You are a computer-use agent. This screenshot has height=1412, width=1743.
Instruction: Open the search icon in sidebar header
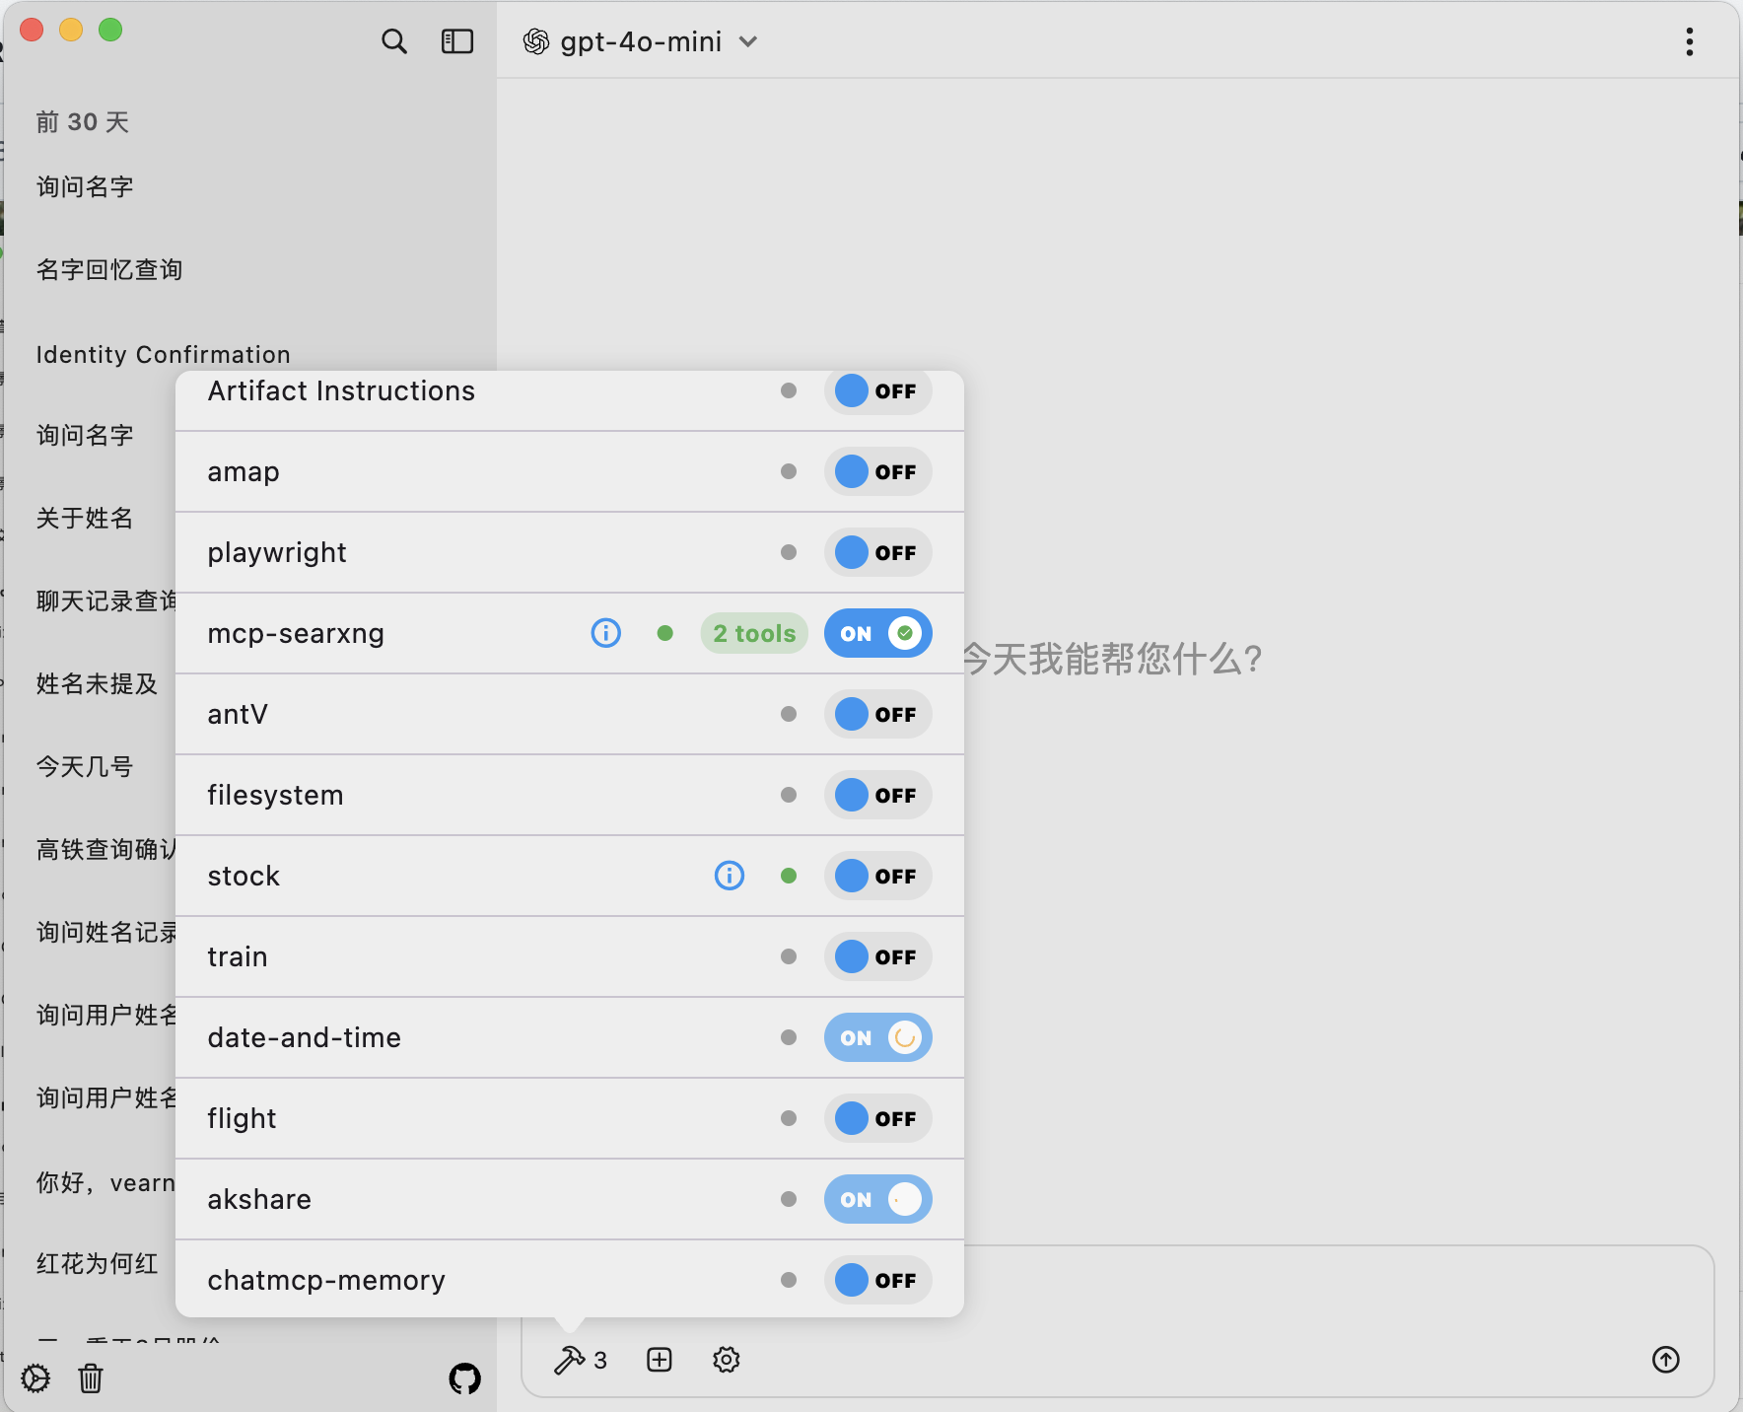tap(394, 41)
